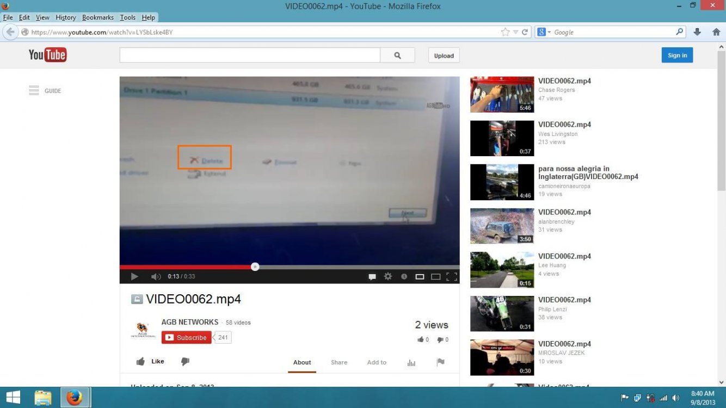726x408 pixels.
Task: Play the video with the play button
Action: point(134,276)
